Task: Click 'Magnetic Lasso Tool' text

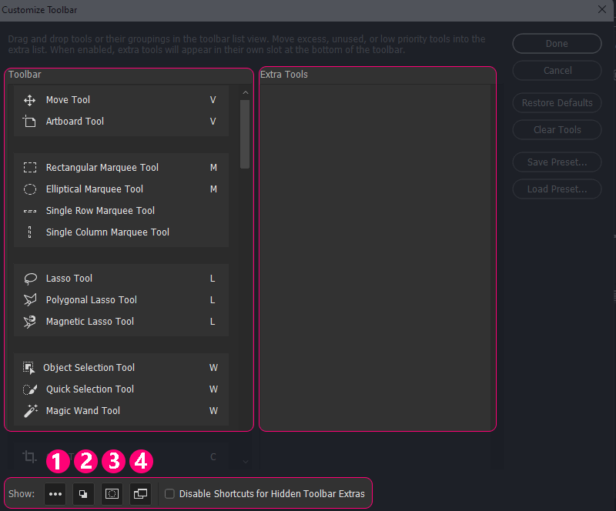Action: 90,322
